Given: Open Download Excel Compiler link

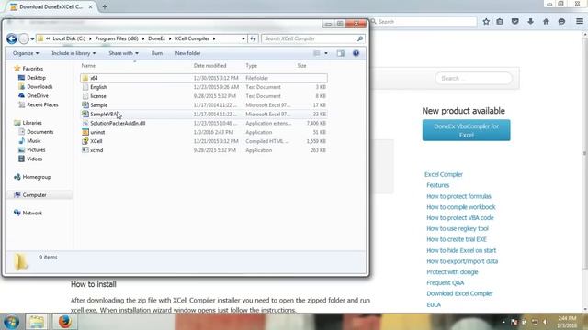Looking at the screenshot, I should pos(459,293).
